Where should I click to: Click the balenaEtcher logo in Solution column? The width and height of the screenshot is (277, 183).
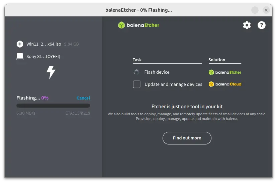[x=225, y=72]
